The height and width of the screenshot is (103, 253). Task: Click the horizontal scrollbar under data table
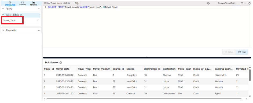[x=144, y=99]
